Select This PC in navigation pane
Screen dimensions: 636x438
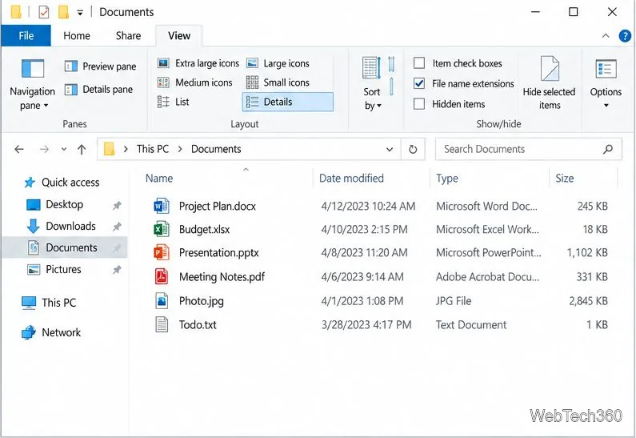(x=49, y=303)
